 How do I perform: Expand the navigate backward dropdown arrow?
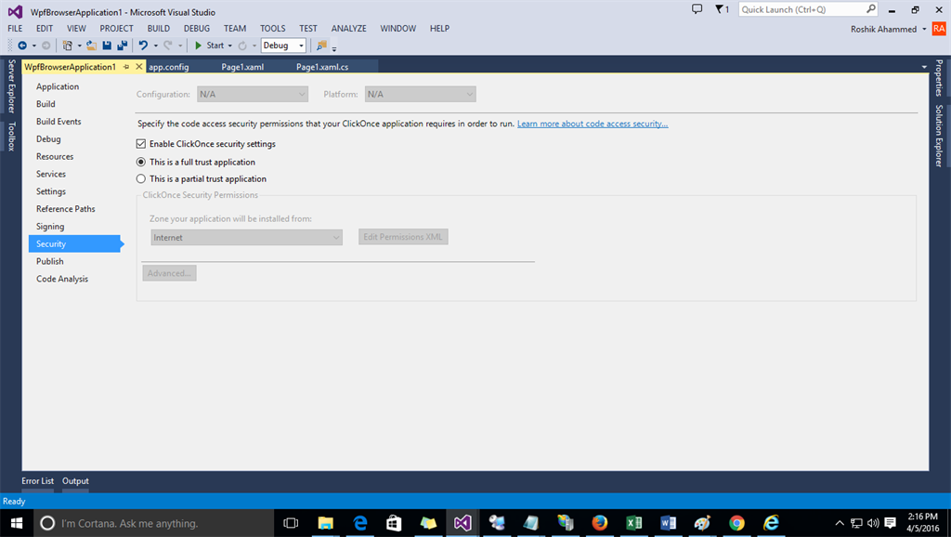coord(34,46)
